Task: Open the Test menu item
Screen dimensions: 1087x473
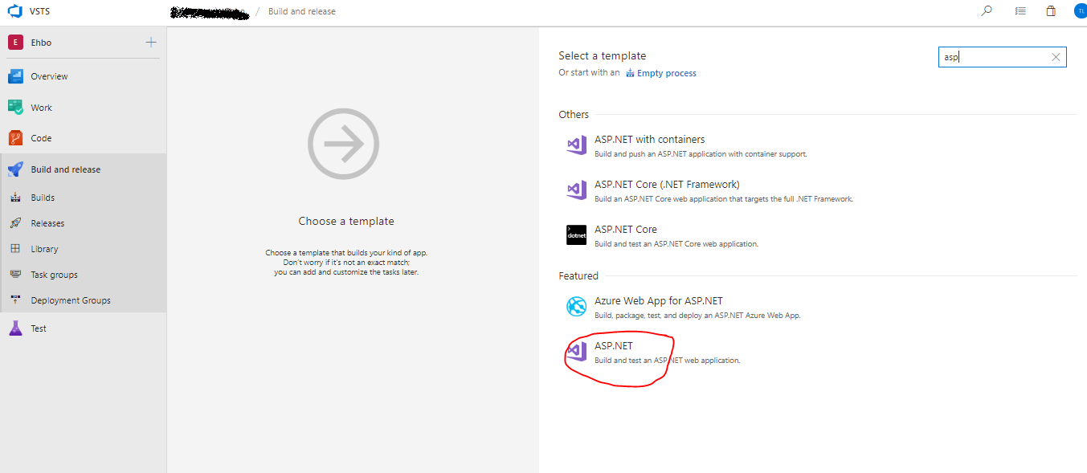Action: tap(39, 328)
